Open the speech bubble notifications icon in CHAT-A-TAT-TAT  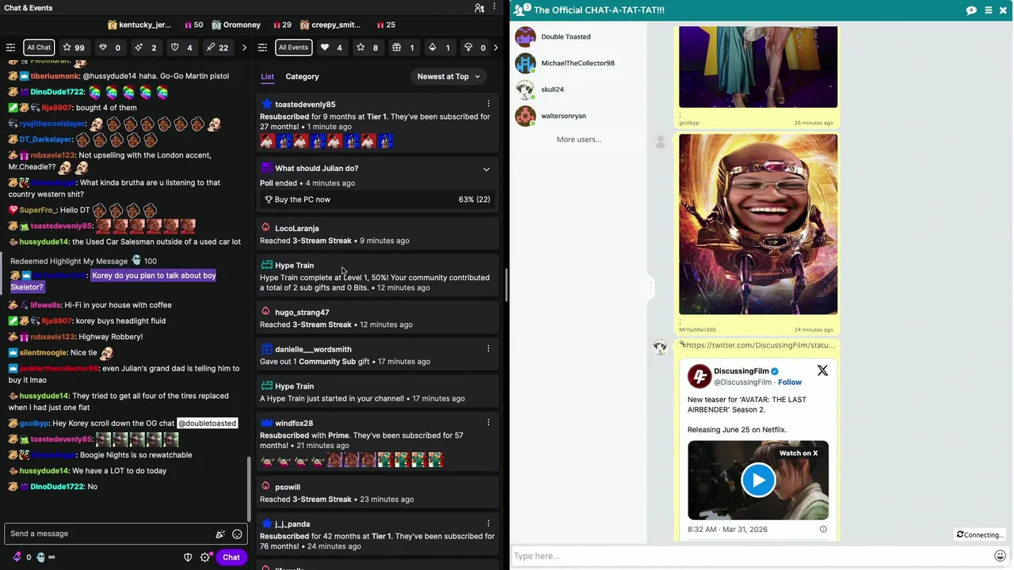point(971,10)
